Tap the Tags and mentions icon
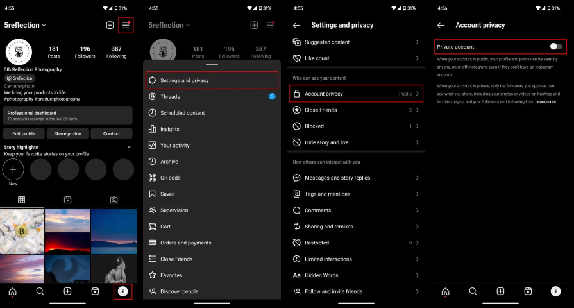 pos(297,194)
